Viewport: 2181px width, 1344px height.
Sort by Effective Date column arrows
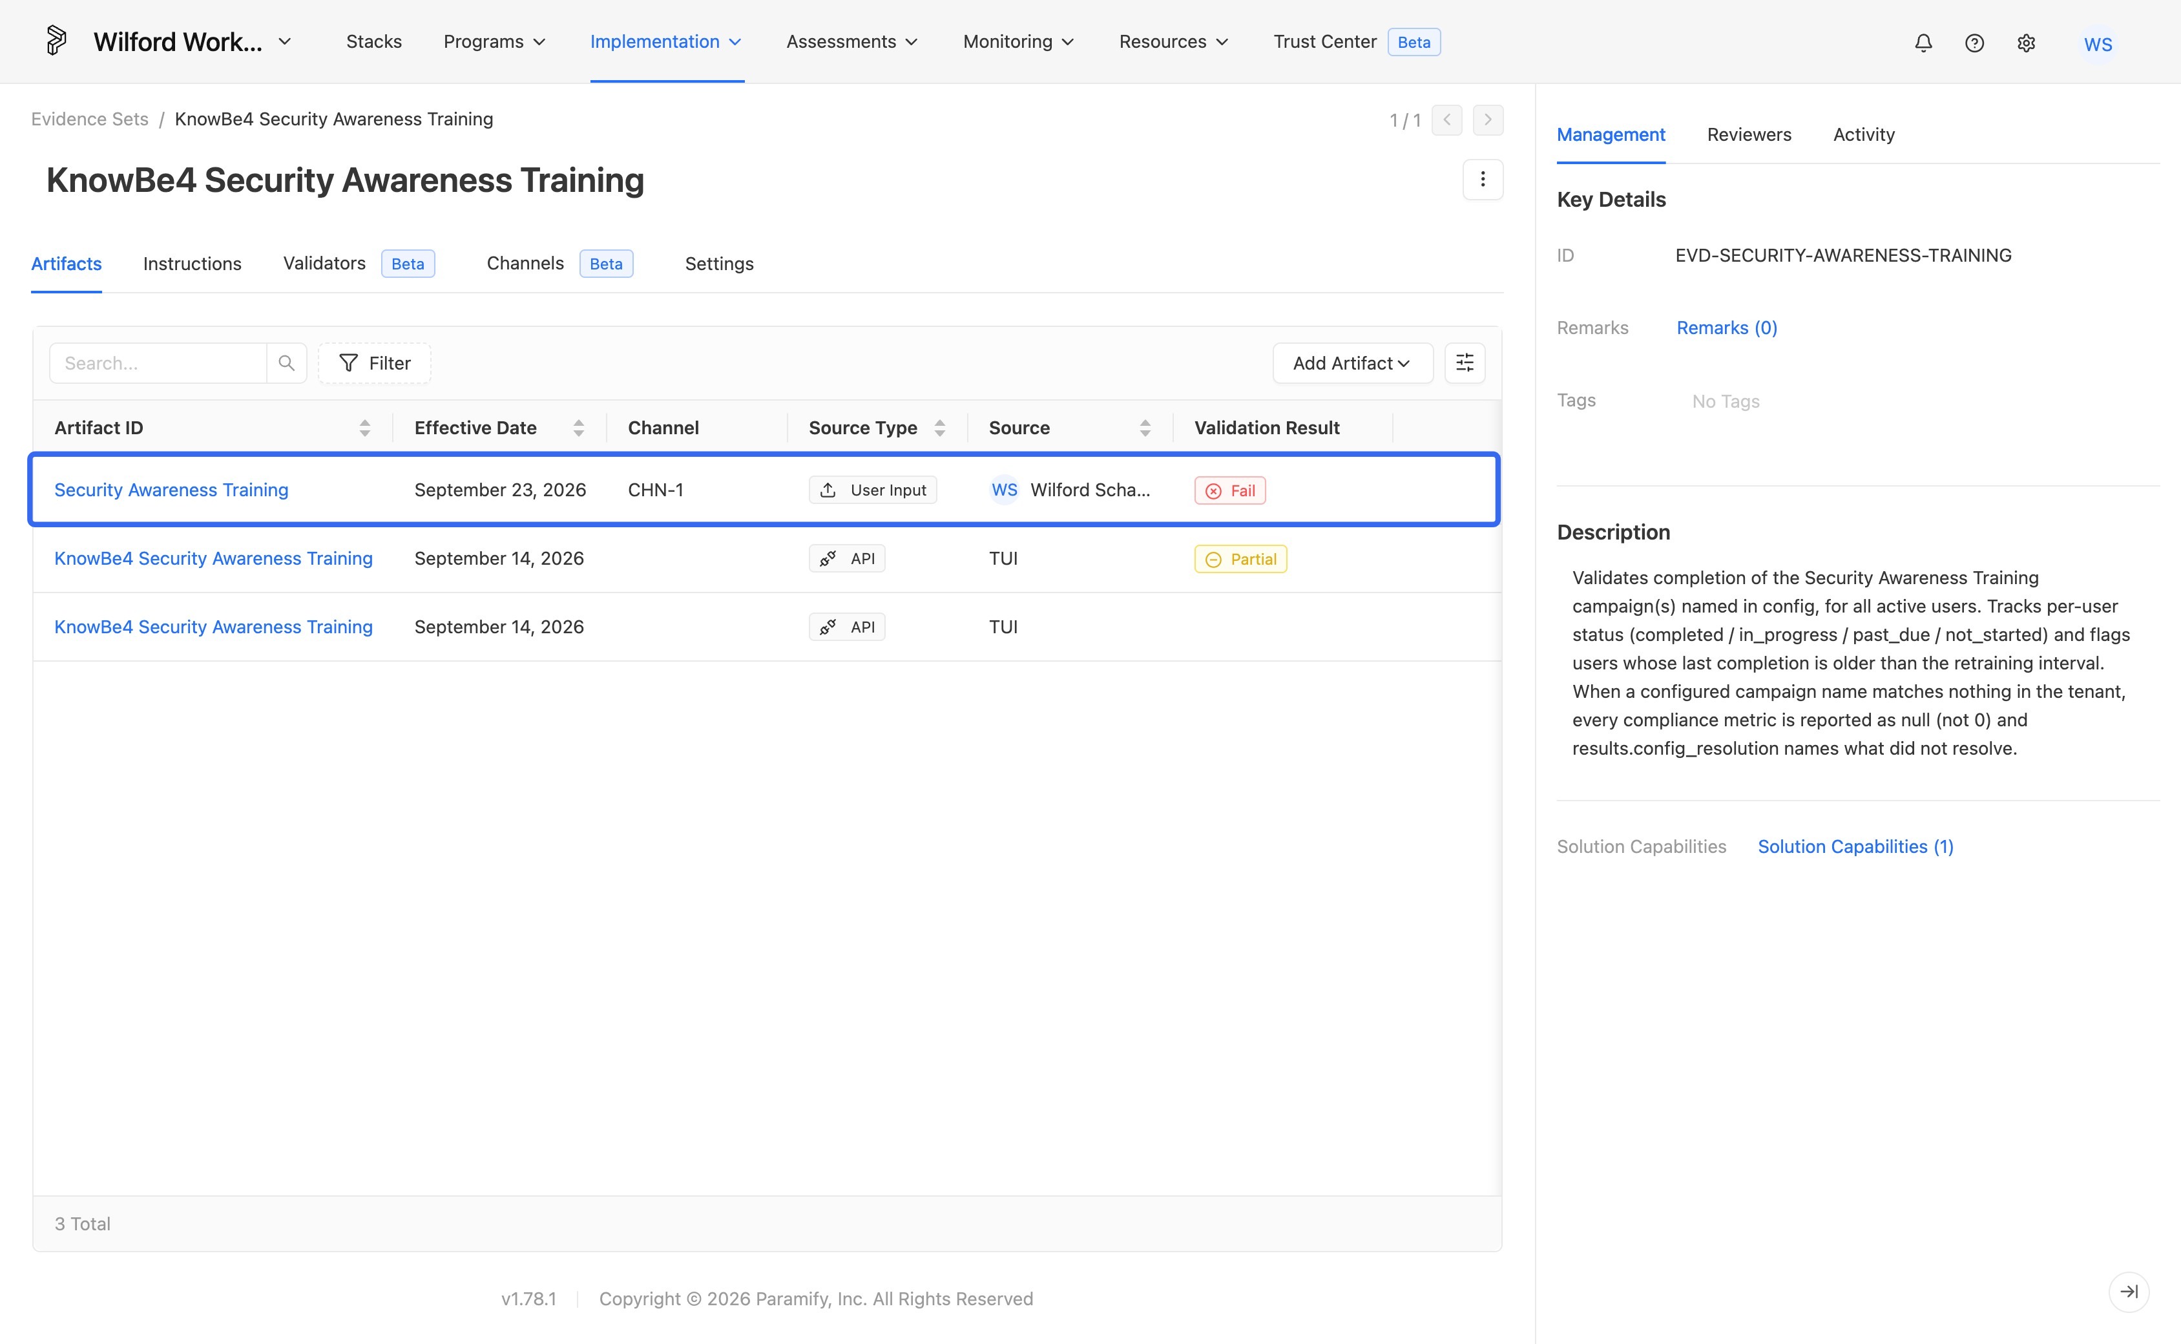[x=579, y=428]
